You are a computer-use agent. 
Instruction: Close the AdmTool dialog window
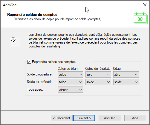click(145, 5)
